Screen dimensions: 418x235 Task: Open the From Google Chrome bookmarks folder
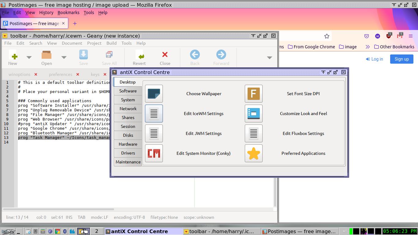click(311, 47)
